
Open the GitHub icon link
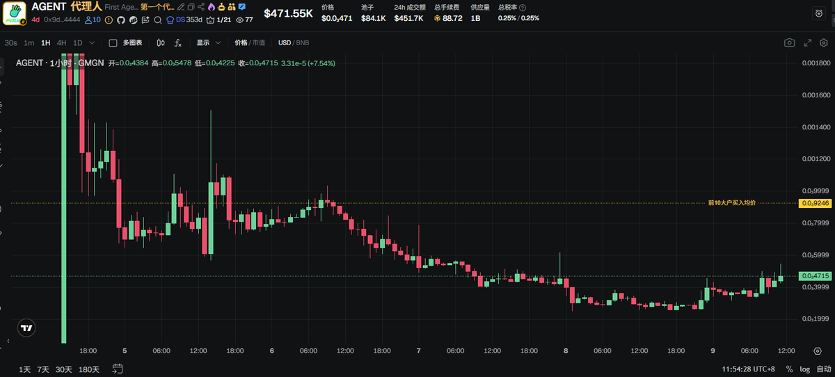click(x=120, y=19)
